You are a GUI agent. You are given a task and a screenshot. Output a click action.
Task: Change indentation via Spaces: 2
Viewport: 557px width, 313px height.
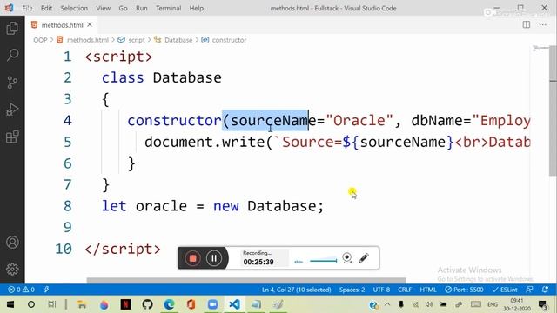tap(352, 290)
